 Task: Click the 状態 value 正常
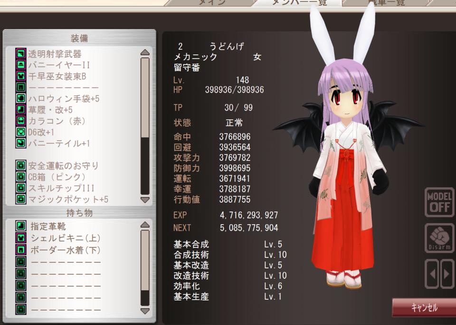[x=234, y=123]
